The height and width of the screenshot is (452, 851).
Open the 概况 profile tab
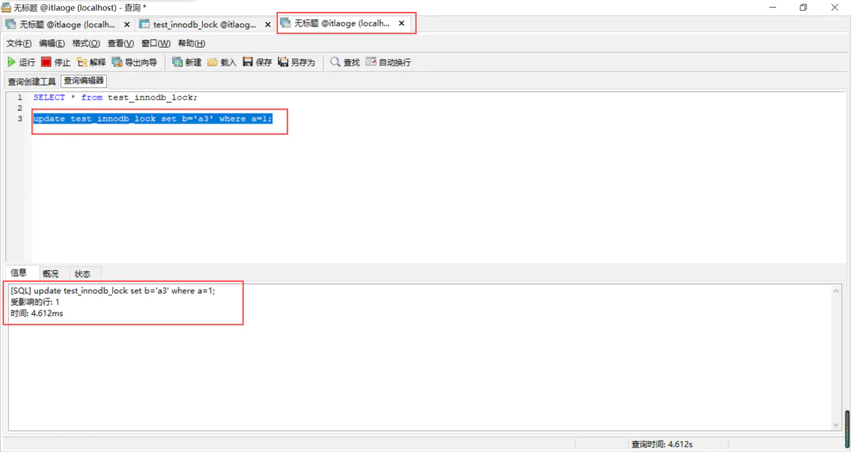pos(51,274)
